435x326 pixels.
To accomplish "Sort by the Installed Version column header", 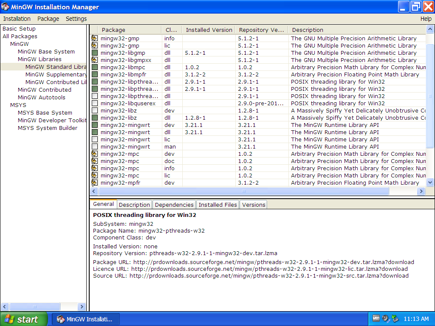I will coord(209,30).
